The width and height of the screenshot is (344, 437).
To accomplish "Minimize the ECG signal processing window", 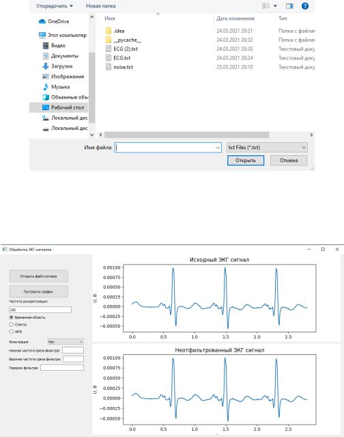I will (309, 249).
